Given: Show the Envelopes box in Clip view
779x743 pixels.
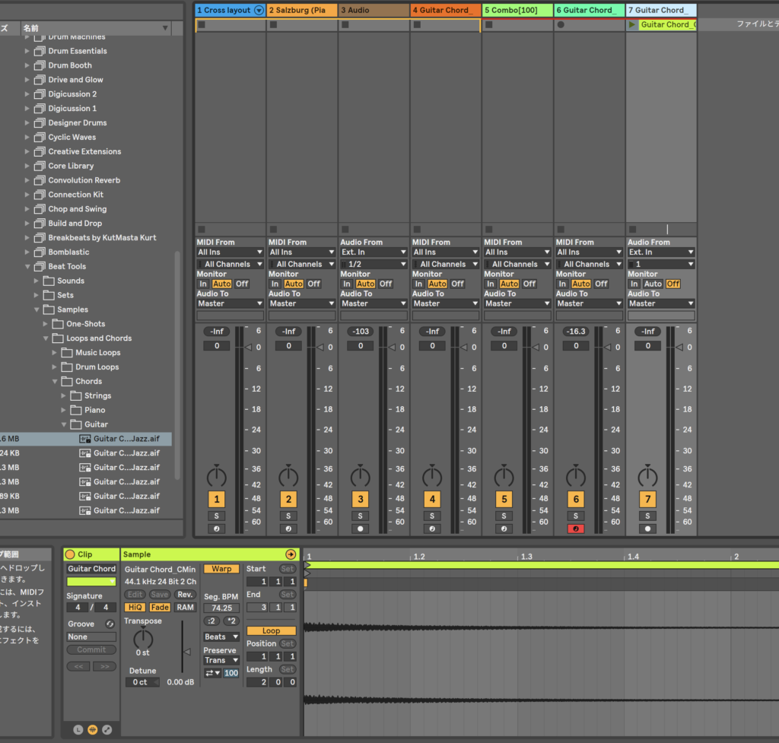Looking at the screenshot, I should point(107,729).
